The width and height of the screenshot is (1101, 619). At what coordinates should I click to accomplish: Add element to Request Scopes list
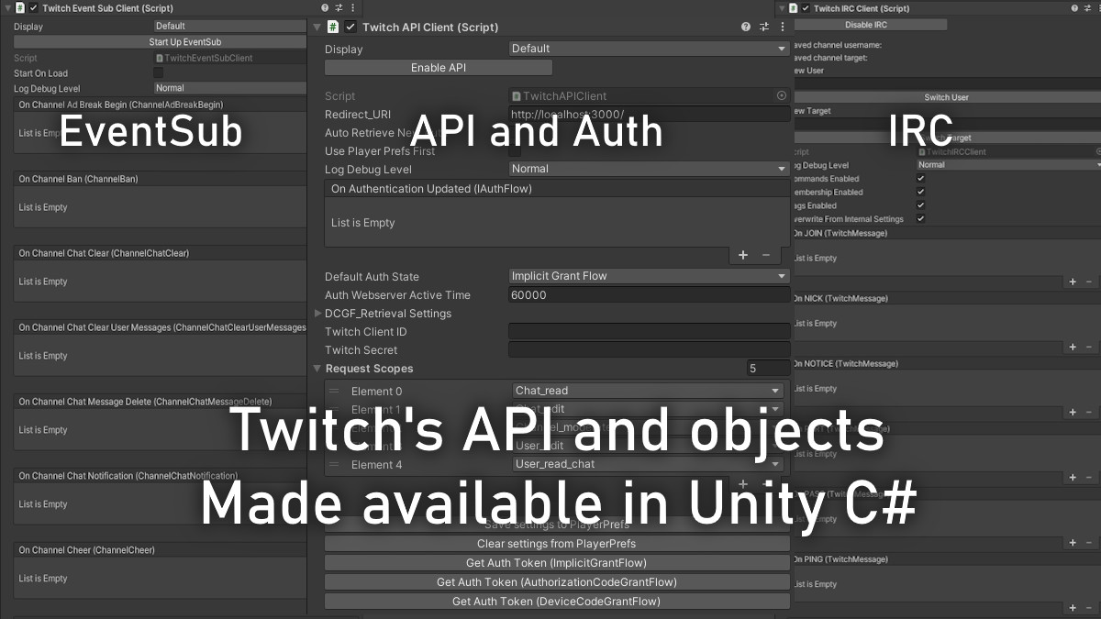[743, 483]
